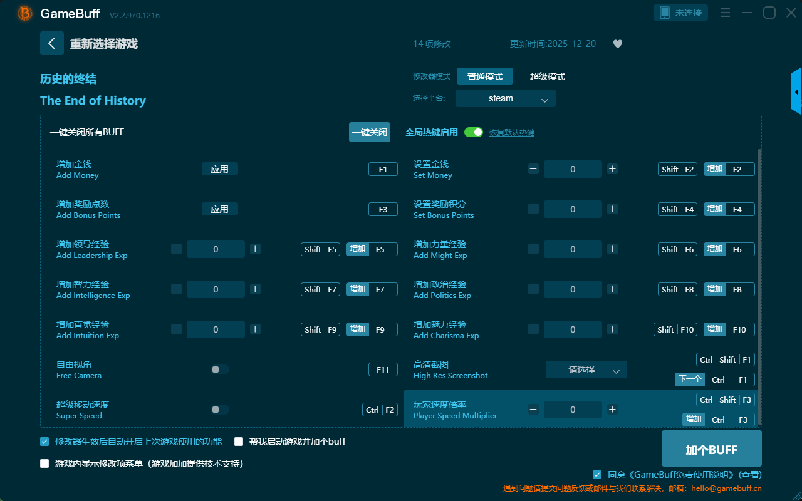Click the heart favorite icon

[617, 44]
